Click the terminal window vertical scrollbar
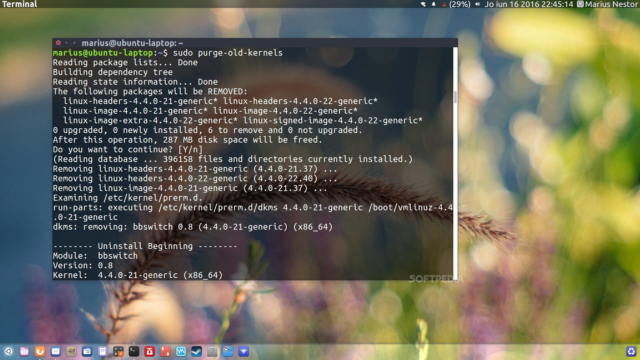The image size is (640, 360). (x=455, y=97)
